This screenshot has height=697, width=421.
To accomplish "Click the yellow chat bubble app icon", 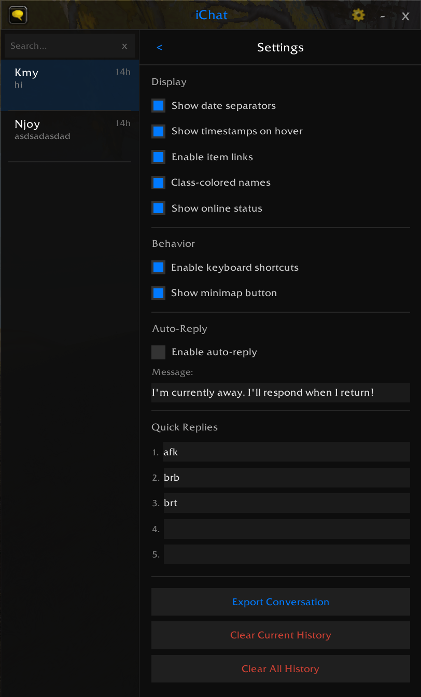I will click(18, 15).
